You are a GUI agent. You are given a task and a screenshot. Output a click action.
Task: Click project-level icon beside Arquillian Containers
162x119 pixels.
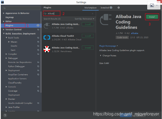point(38,75)
